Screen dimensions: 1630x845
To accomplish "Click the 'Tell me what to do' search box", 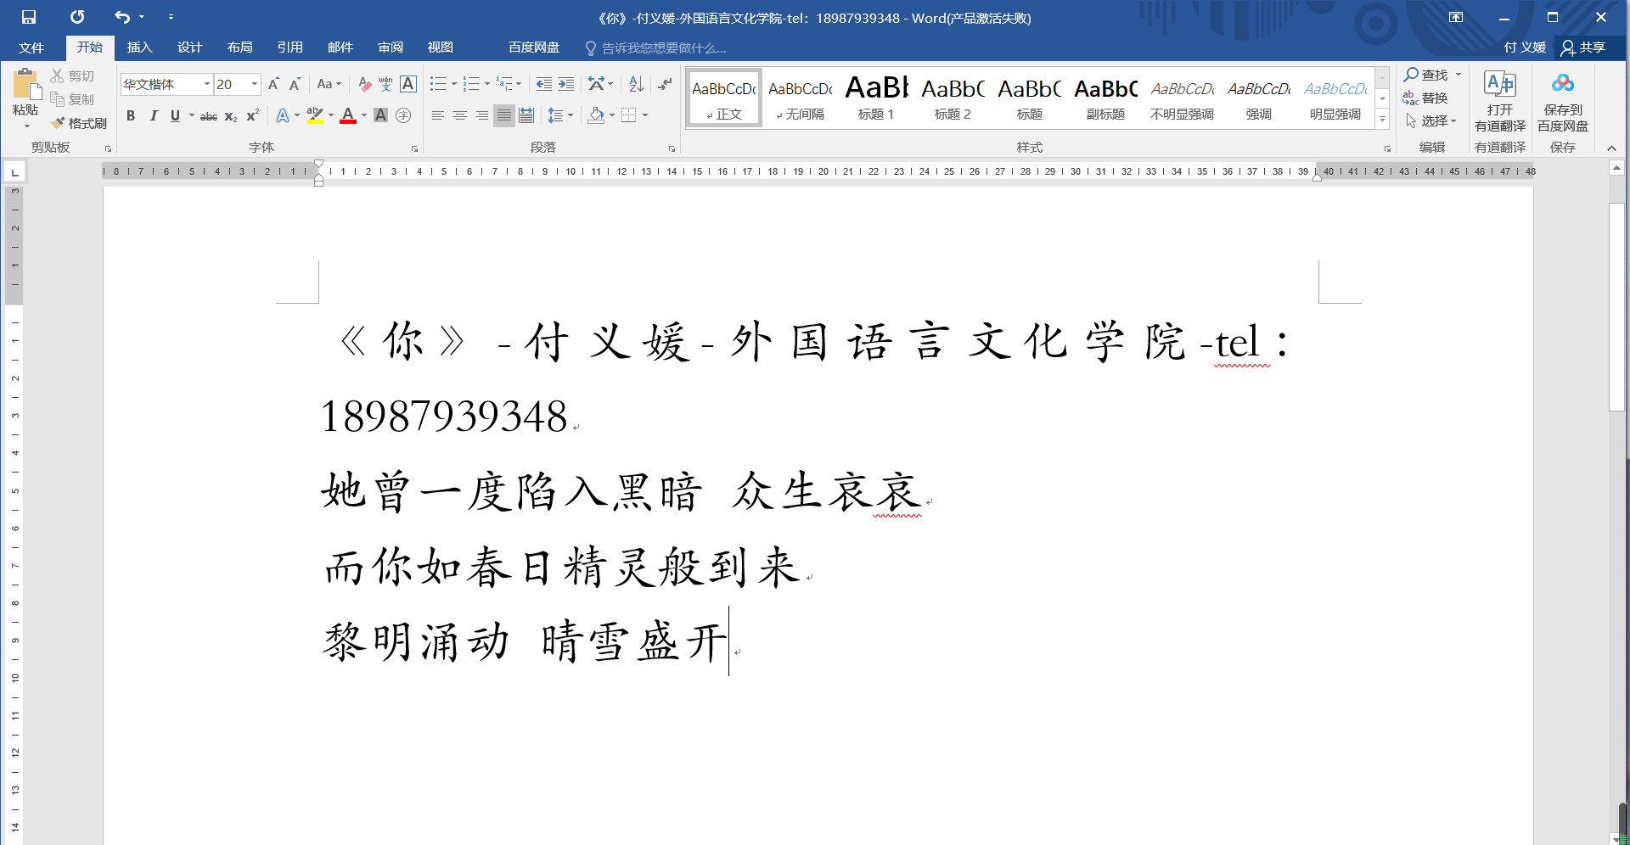I will click(x=662, y=48).
